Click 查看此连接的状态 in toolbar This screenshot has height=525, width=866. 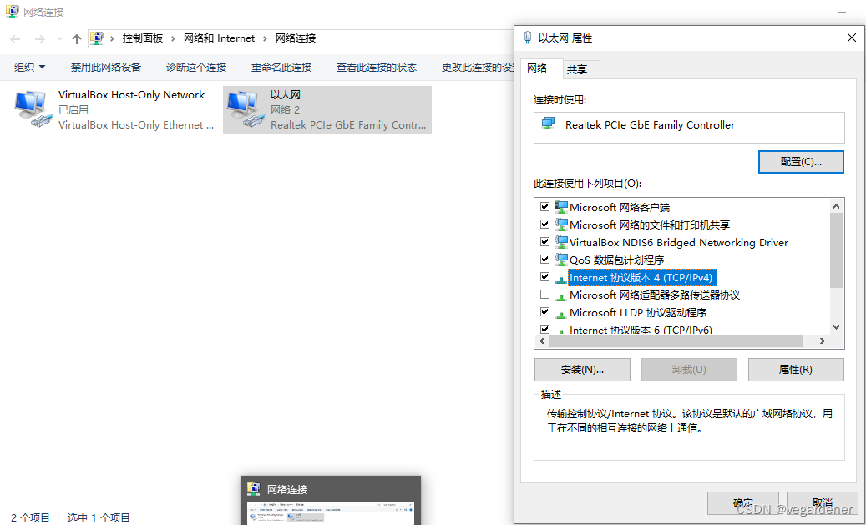point(377,68)
